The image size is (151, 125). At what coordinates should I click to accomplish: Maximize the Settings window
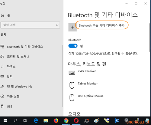136,4
